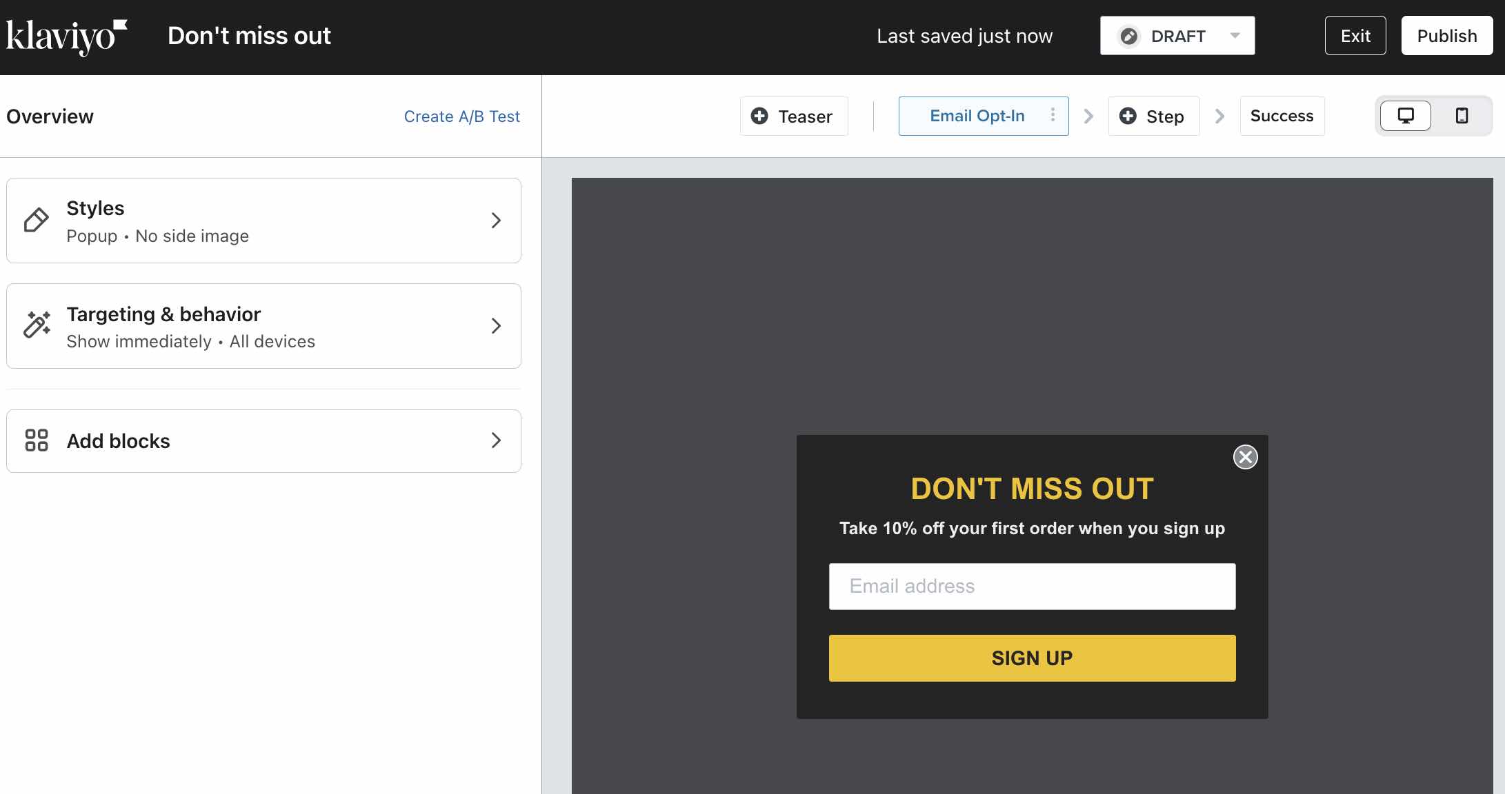Click the Targeting behavior crosshair icon

coord(37,325)
